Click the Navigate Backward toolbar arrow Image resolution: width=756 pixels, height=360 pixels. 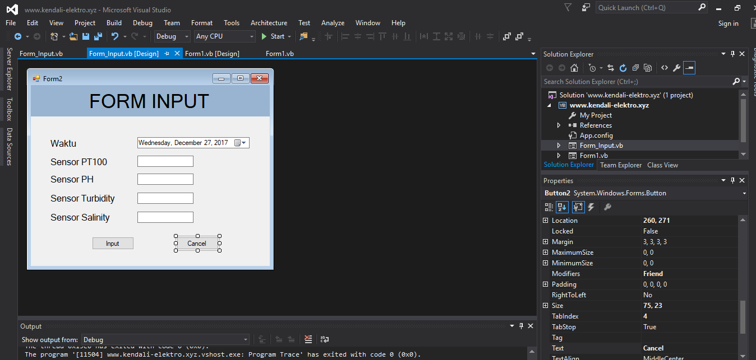[x=17, y=36]
